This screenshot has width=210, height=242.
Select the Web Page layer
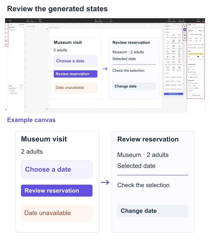pyautogui.click(x=16, y=93)
